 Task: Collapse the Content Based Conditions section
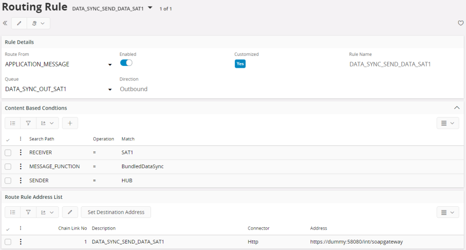457,108
